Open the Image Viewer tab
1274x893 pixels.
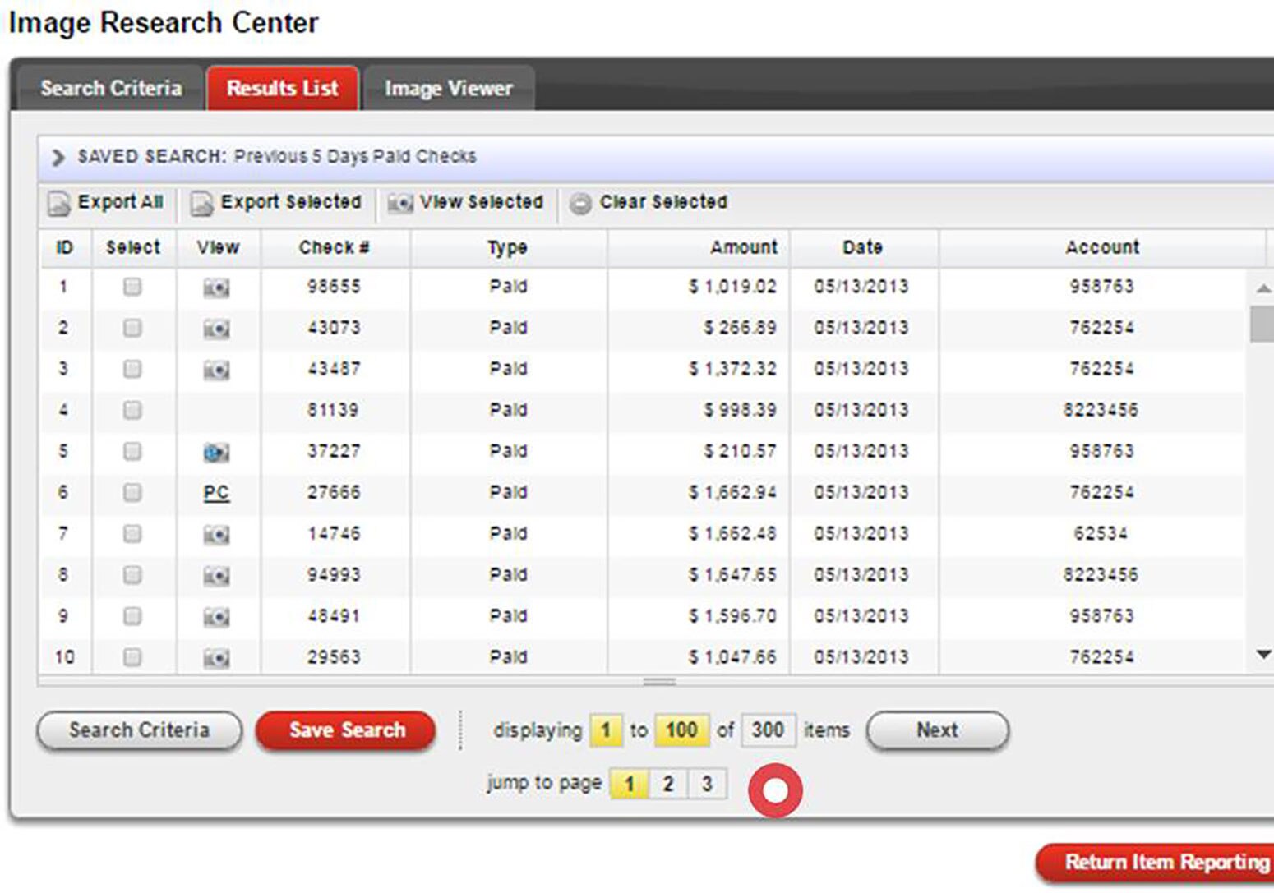pyautogui.click(x=448, y=88)
